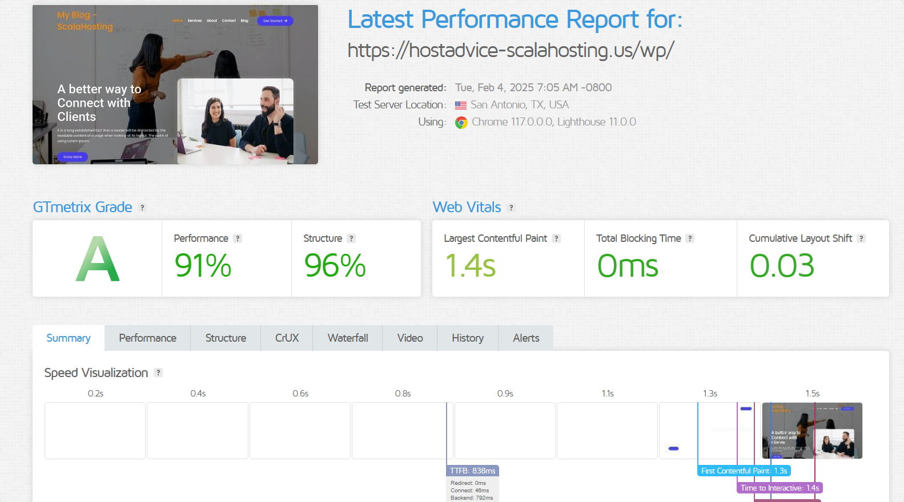Open the Alerts tab
The height and width of the screenshot is (502, 904).
(x=526, y=338)
